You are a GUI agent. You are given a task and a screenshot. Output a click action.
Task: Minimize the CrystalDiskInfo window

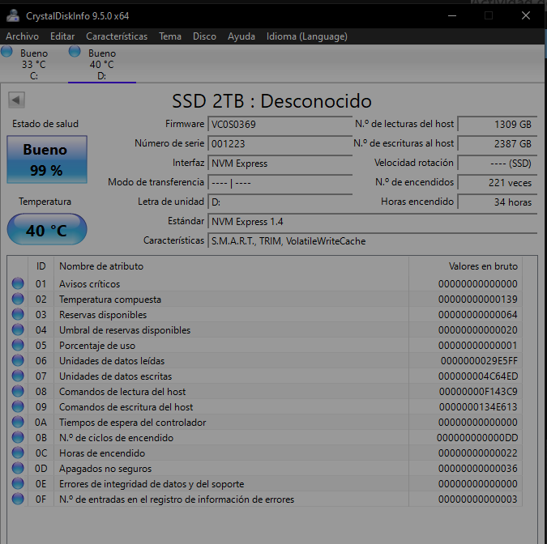point(452,15)
